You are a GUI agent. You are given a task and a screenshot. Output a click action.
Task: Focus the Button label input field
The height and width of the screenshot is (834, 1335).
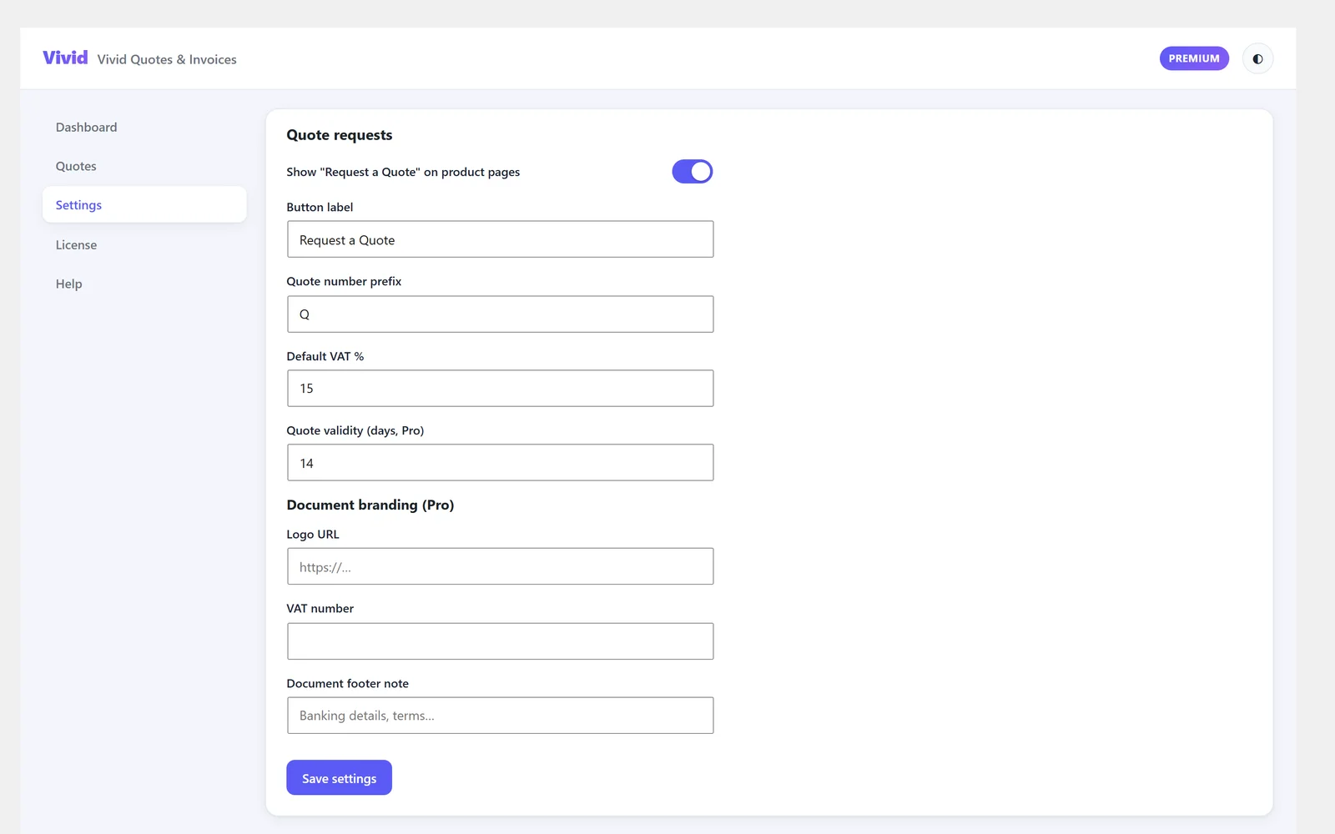pos(501,239)
